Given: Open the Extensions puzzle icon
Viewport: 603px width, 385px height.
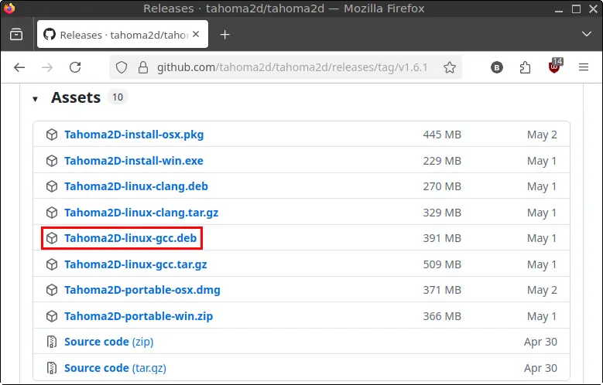Looking at the screenshot, I should tap(525, 67).
